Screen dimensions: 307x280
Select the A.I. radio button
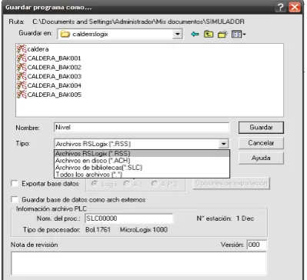coord(126,184)
